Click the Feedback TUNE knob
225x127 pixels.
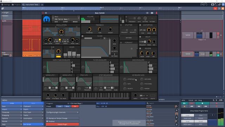(x=100, y=29)
